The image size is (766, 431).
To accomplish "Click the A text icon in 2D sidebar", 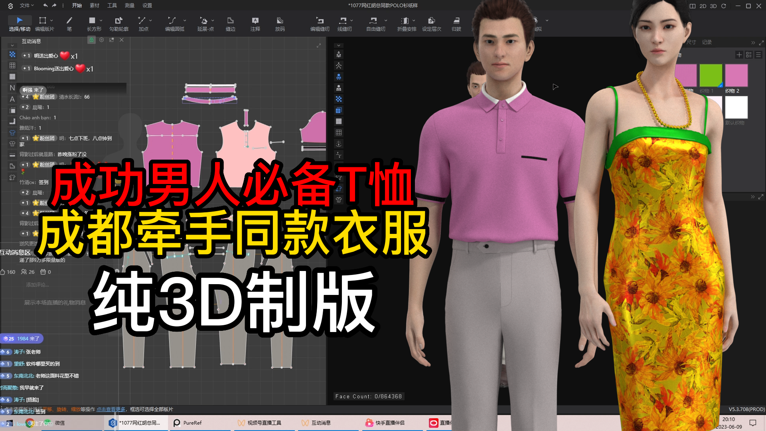I will (x=12, y=99).
